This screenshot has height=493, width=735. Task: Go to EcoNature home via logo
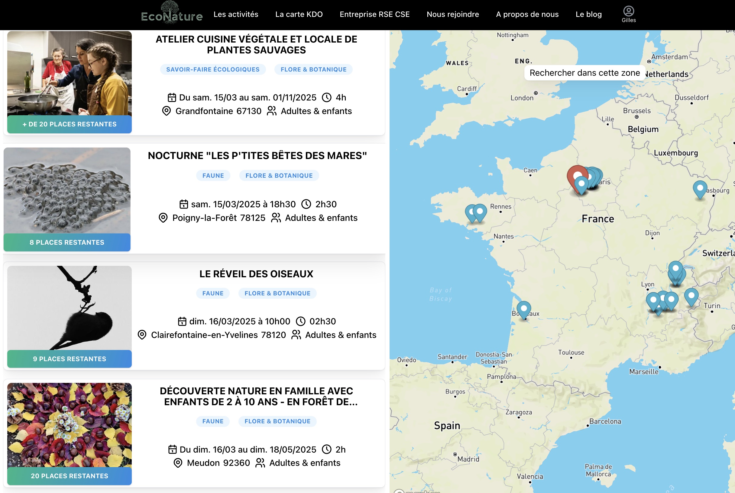click(x=172, y=13)
